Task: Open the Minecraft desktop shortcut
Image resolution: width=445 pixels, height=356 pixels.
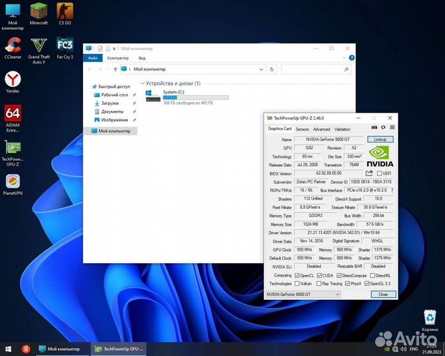Action: 39,14
